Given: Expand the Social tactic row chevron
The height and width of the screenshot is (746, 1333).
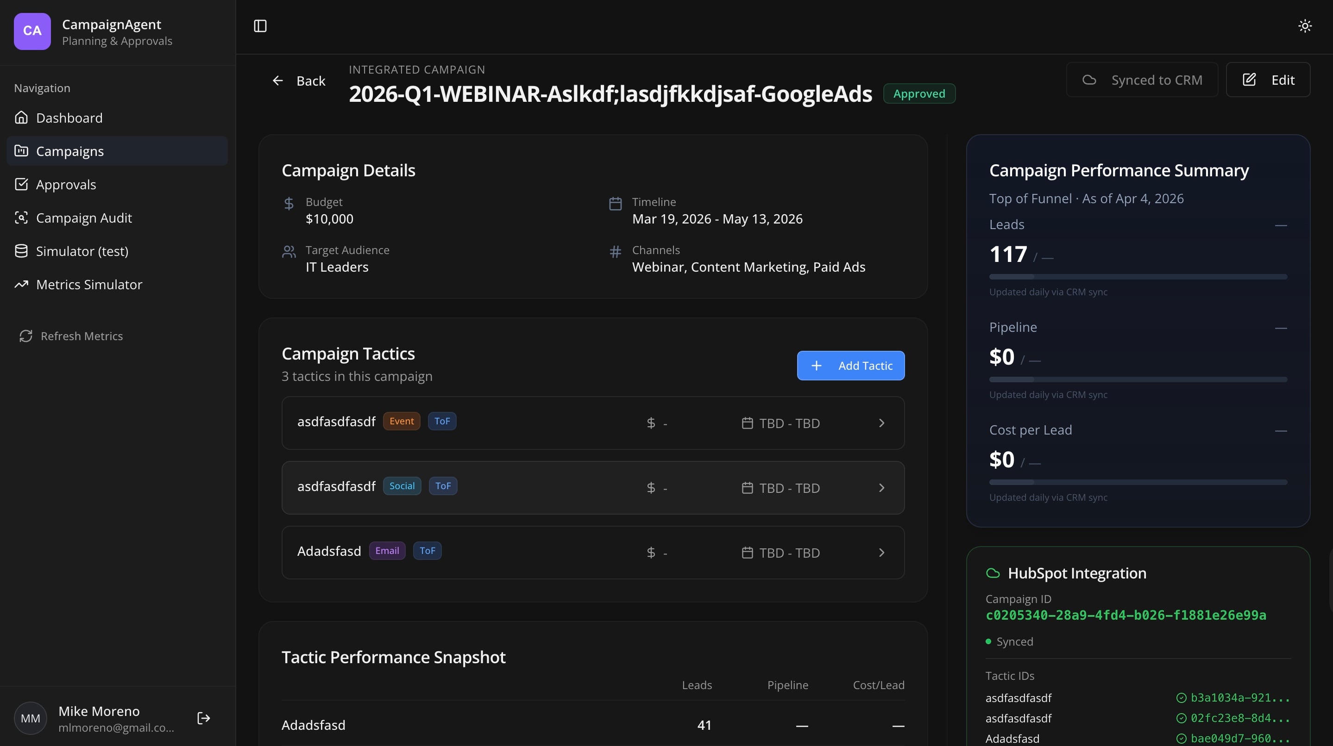Looking at the screenshot, I should point(882,488).
